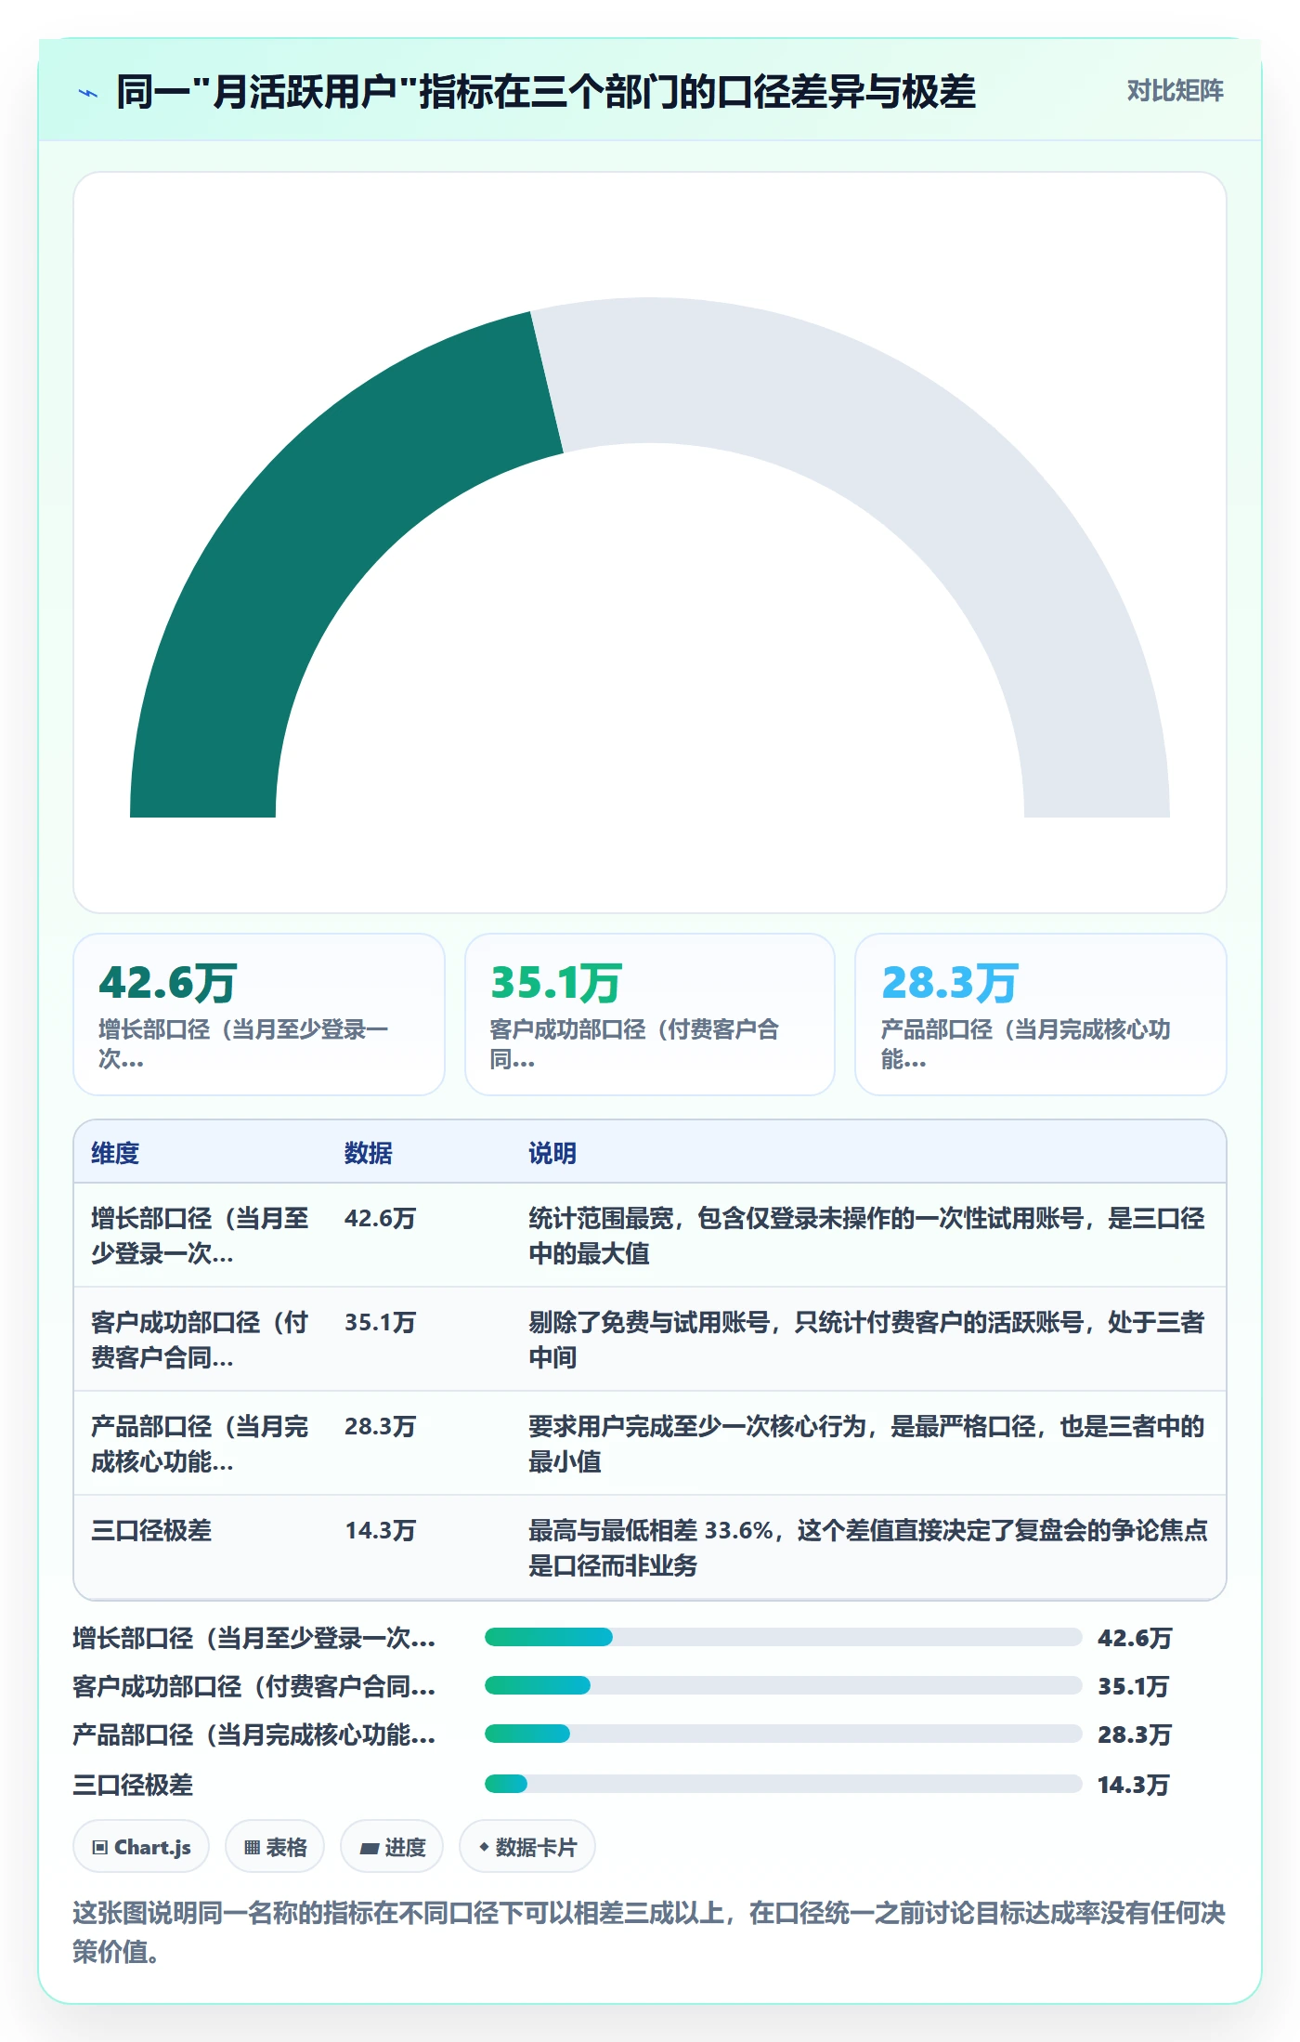Click the footer summary paragraph text
This screenshot has height=2042, width=1300.
[x=649, y=1932]
